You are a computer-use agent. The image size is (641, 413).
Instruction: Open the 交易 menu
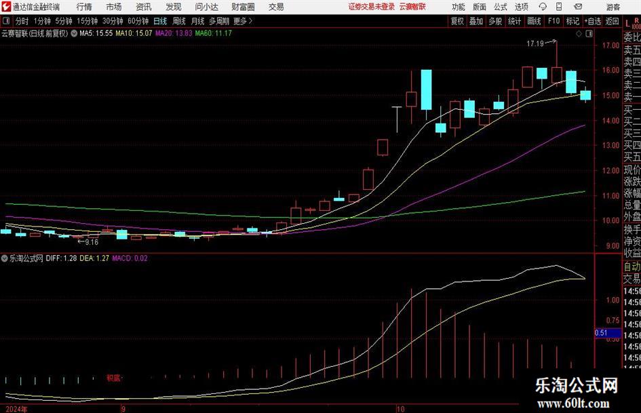(276, 7)
